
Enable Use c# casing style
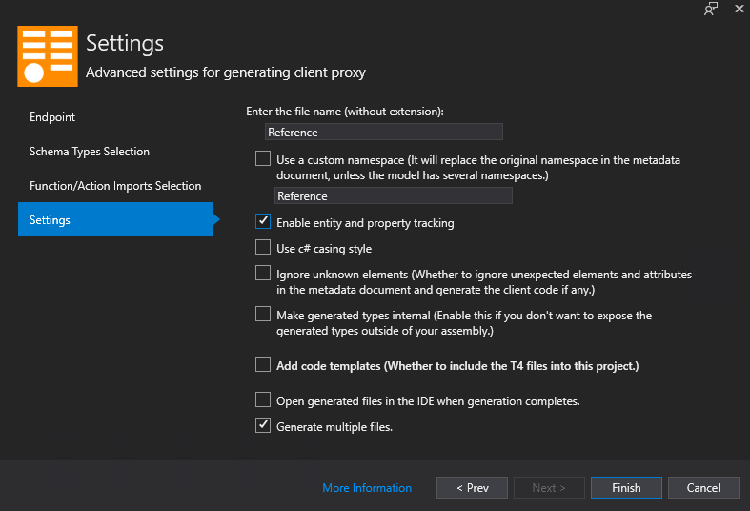[x=263, y=248]
